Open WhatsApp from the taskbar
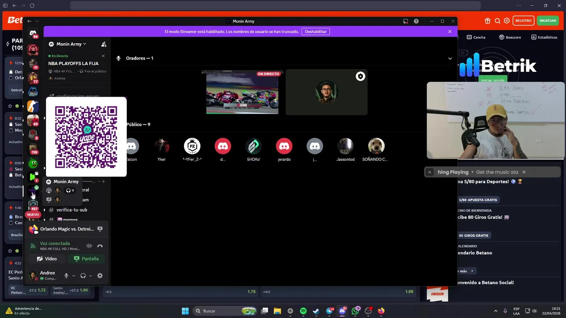 click(355, 311)
